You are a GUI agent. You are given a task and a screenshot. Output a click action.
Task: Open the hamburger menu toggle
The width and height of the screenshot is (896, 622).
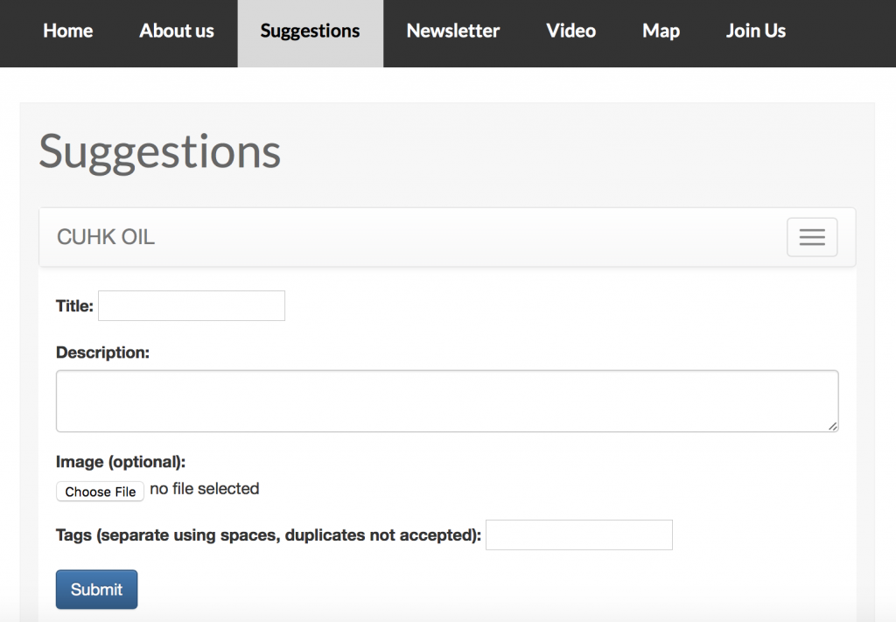coord(811,237)
